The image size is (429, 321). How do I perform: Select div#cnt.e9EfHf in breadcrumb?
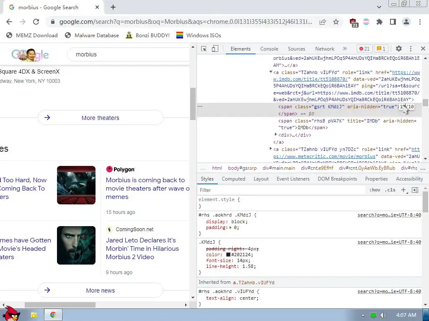317,168
